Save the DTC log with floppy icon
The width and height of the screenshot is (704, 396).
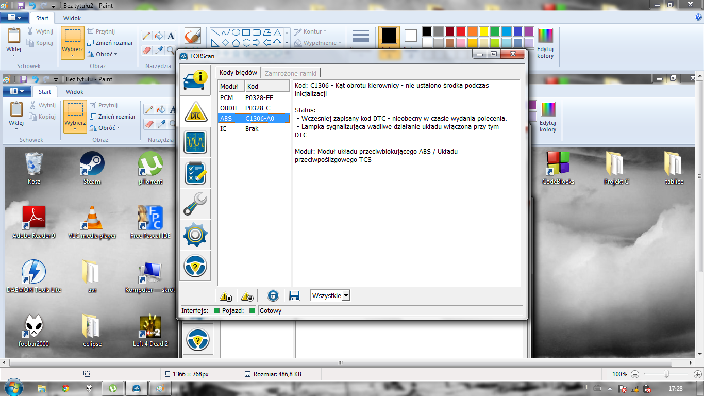(295, 295)
